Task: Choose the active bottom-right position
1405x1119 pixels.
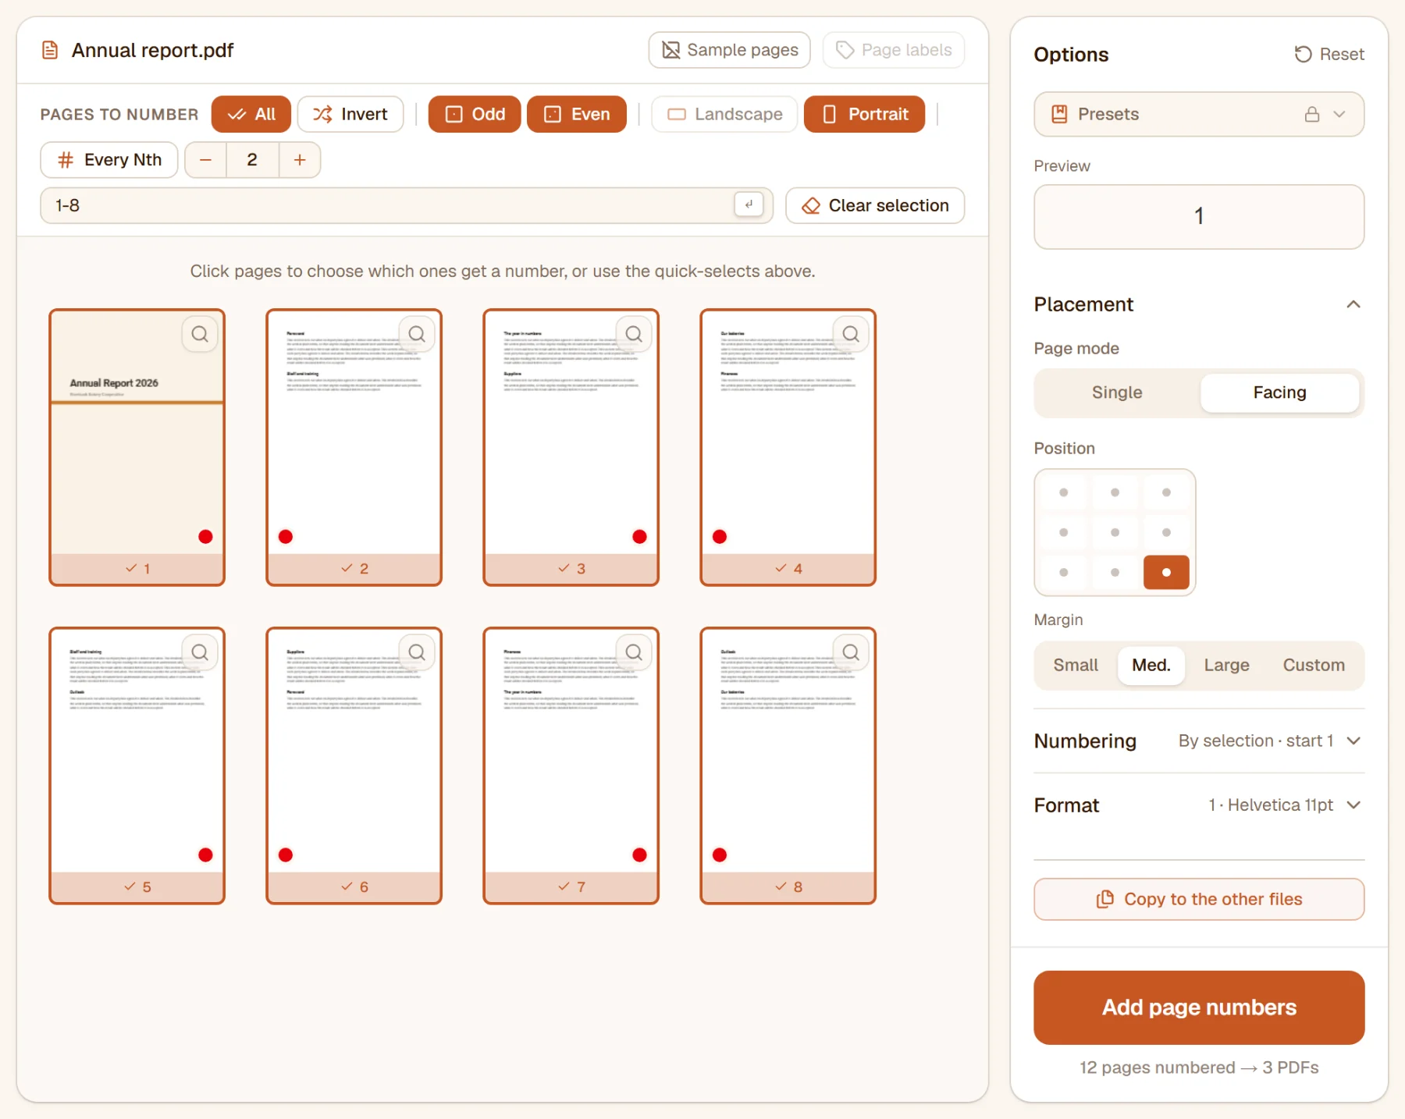Action: pyautogui.click(x=1166, y=572)
